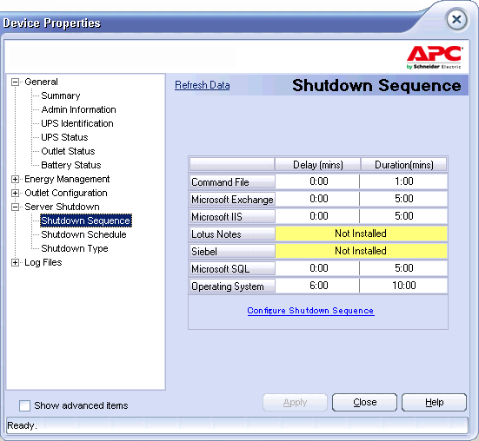Go to Outlet Status

pyautogui.click(x=68, y=151)
